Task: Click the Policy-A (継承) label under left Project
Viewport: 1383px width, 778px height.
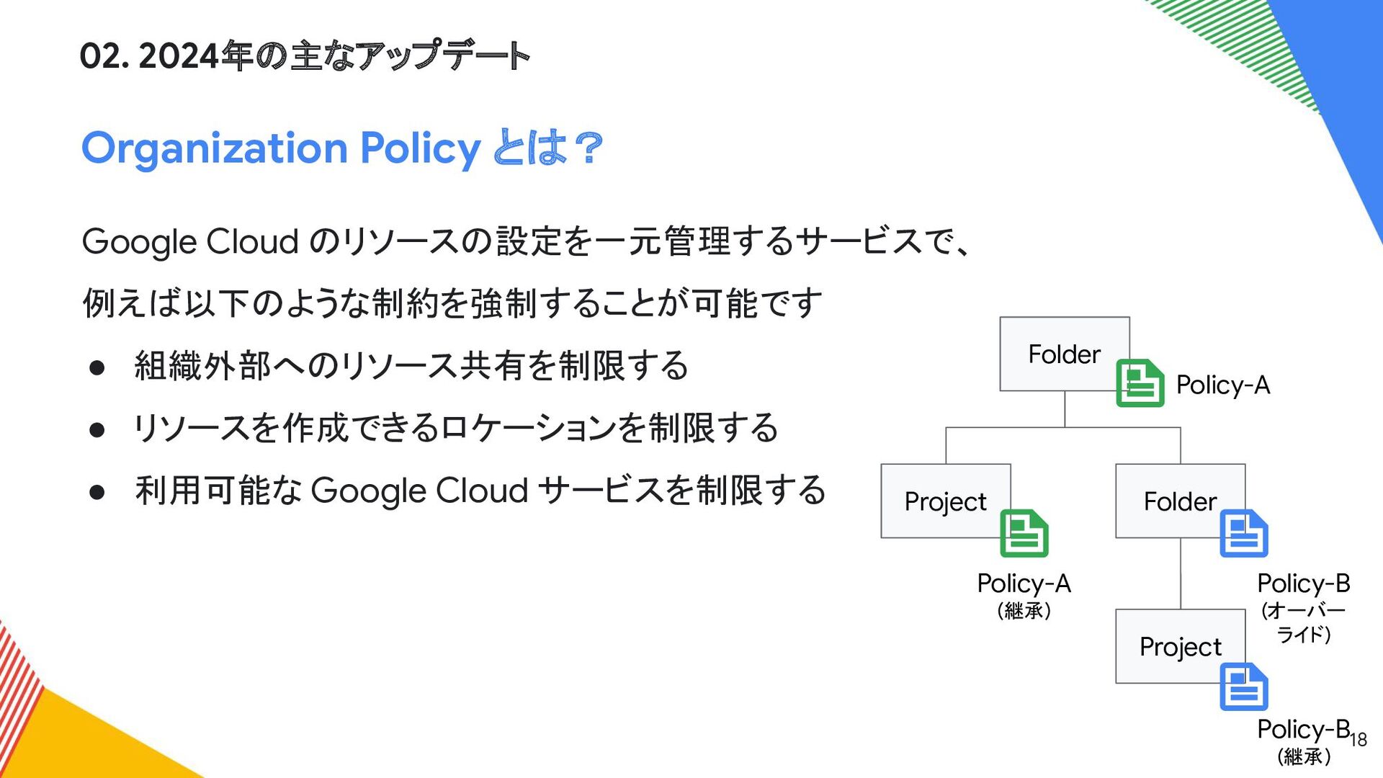Action: pos(1024,595)
